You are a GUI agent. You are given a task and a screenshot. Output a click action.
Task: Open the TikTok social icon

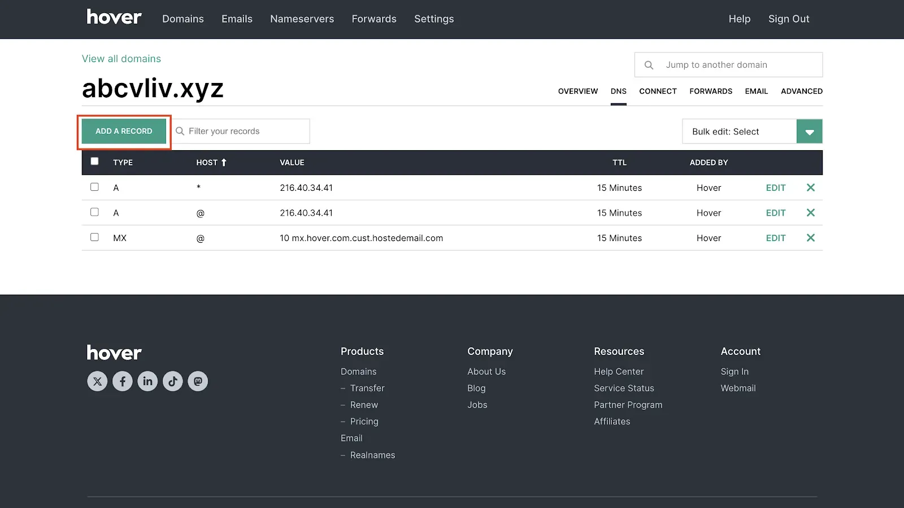coord(173,381)
